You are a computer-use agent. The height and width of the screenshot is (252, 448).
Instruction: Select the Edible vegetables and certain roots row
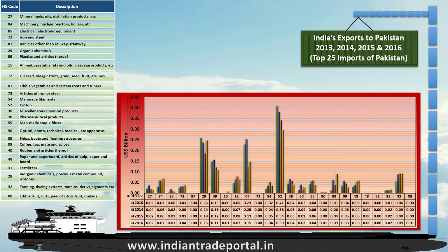pos(57,86)
